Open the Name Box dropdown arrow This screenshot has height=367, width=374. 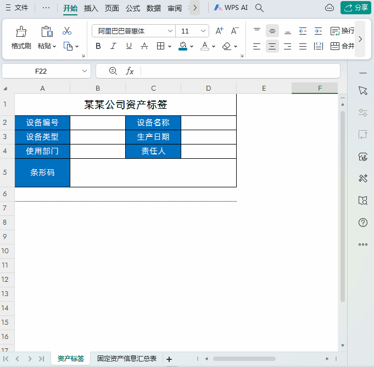(x=85, y=71)
